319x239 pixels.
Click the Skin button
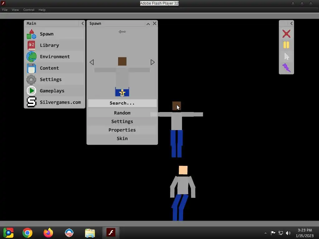coord(122,138)
